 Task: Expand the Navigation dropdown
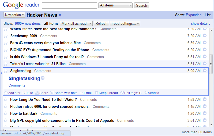(x=14, y=15)
